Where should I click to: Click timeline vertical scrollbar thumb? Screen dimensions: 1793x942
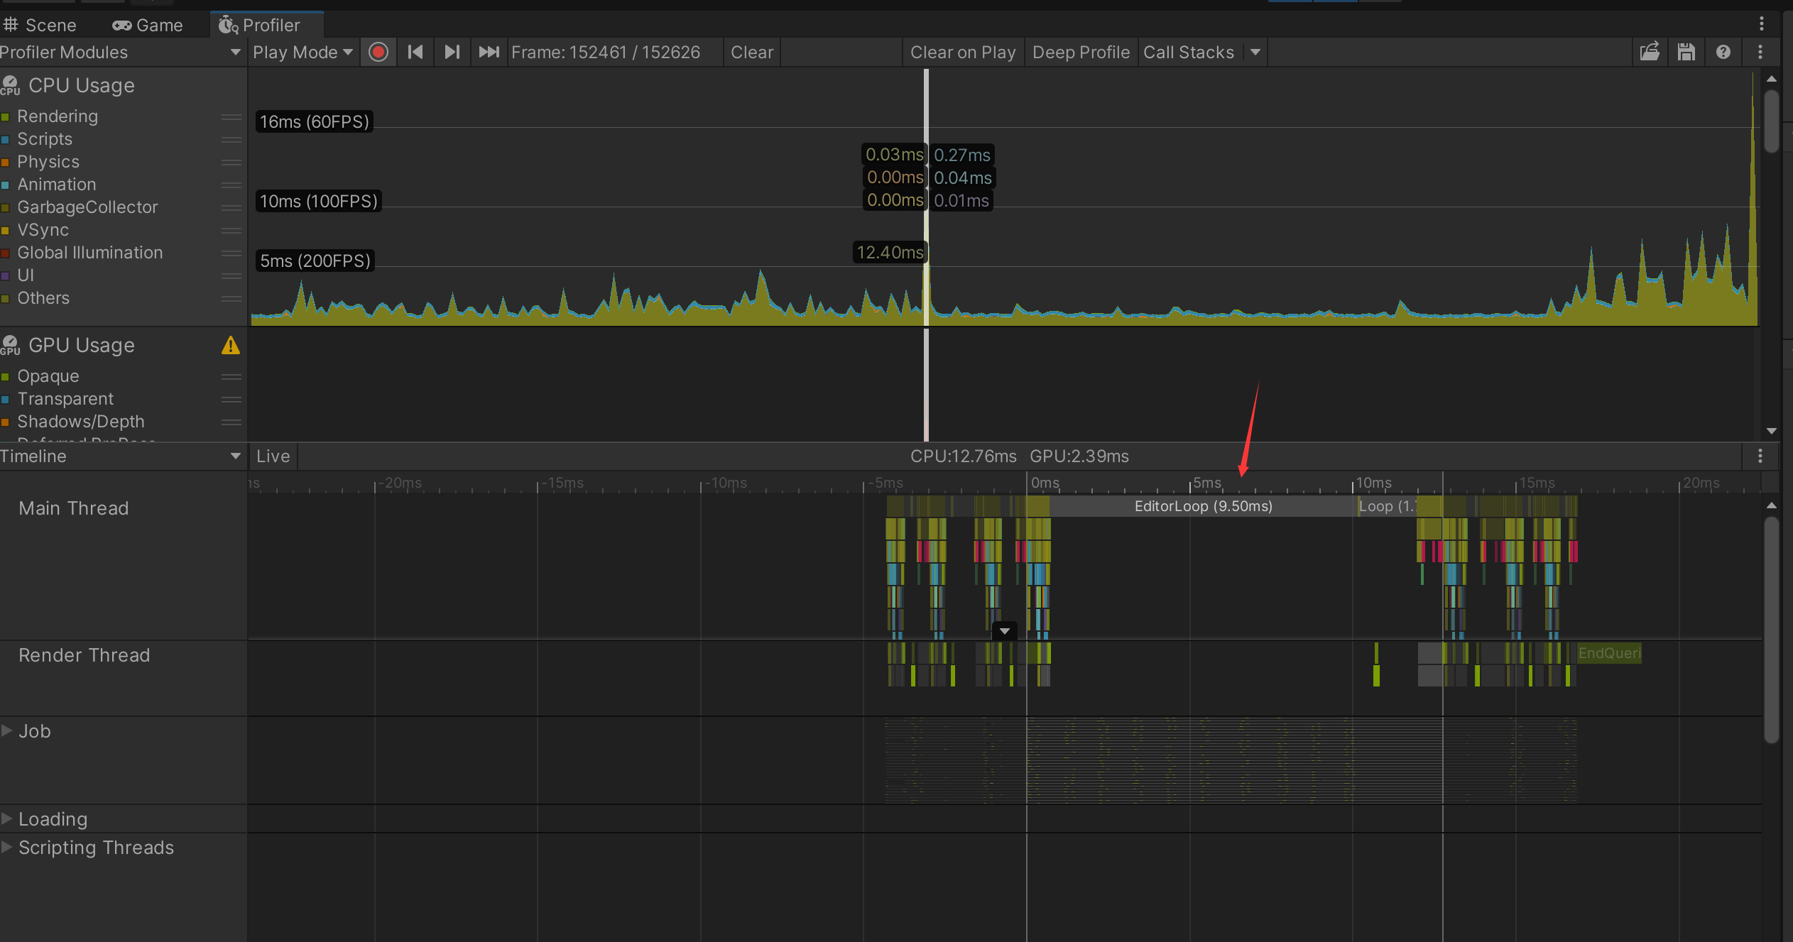[x=1772, y=629]
